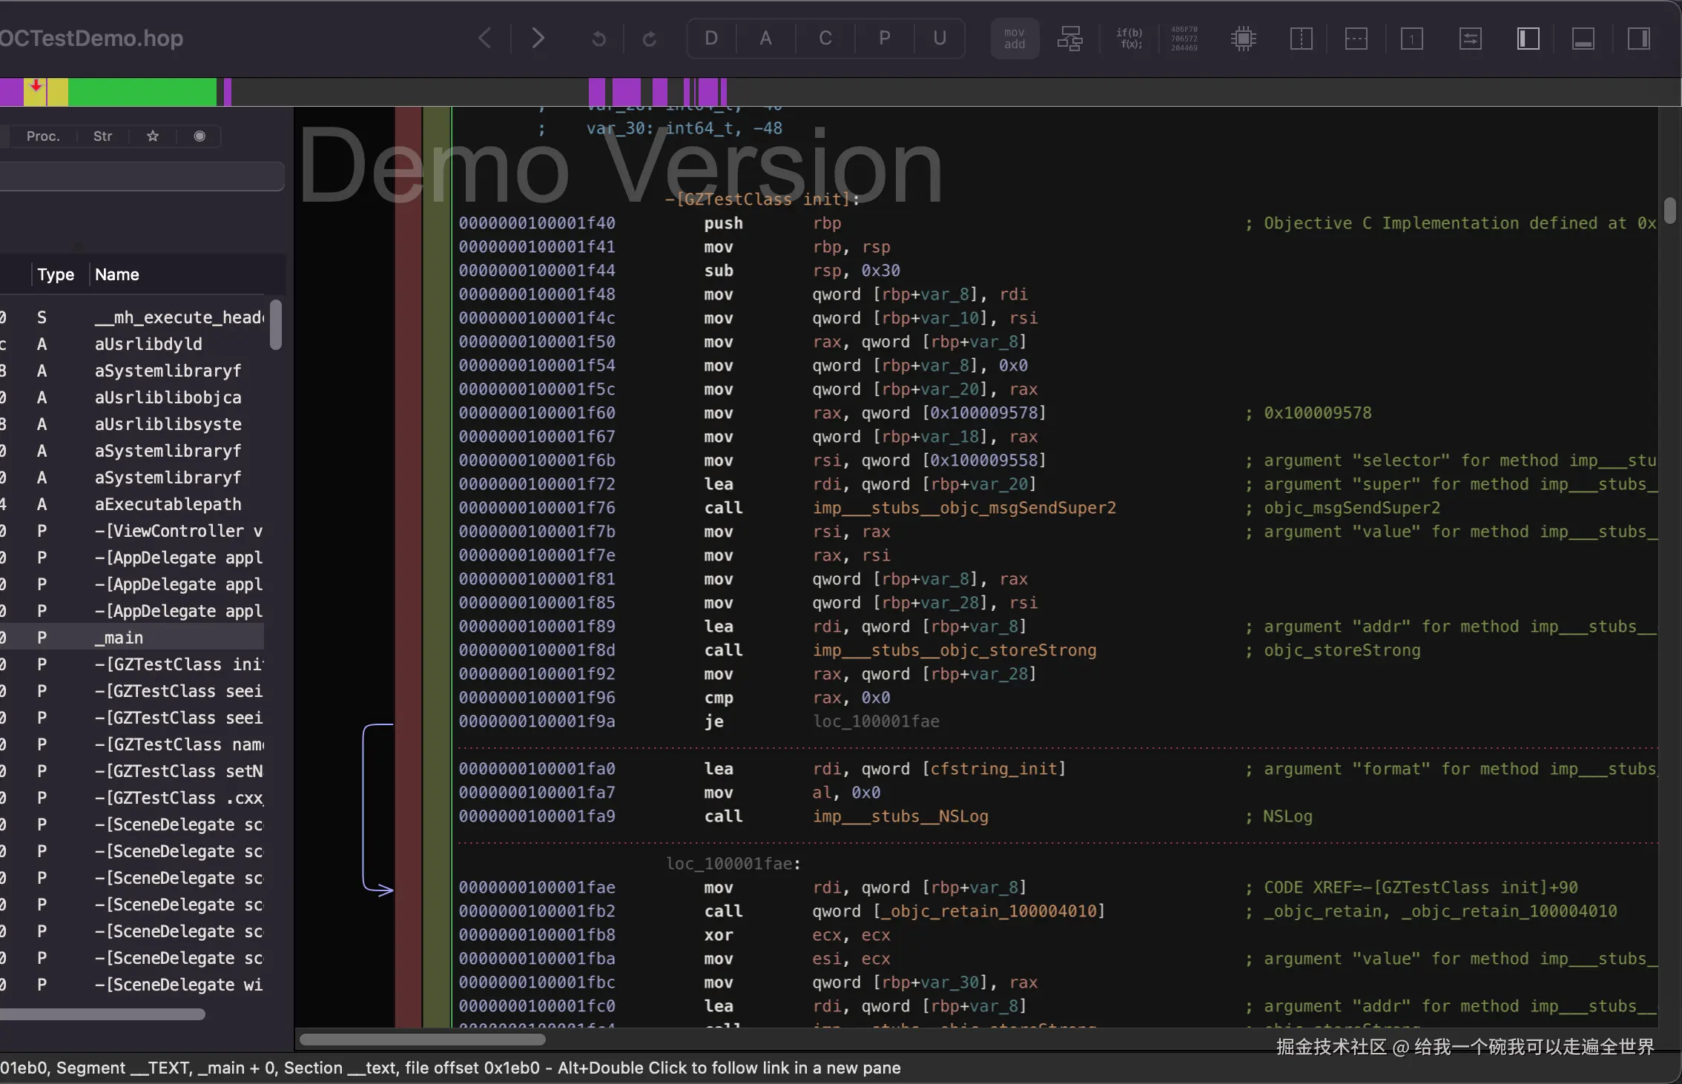This screenshot has height=1084, width=1682.
Task: Follow loc_100001fae jump target link
Action: click(876, 721)
